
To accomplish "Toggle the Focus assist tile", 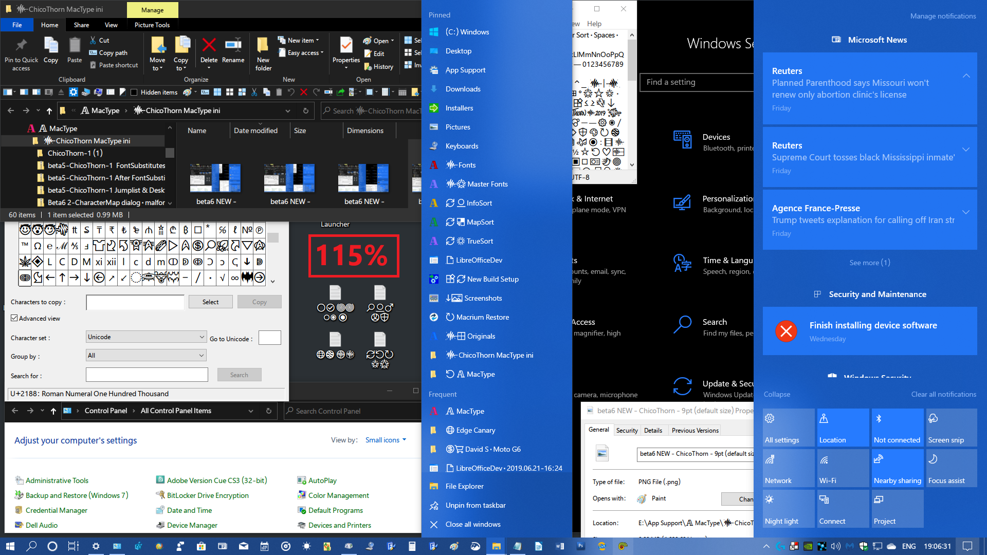I will click(951, 468).
